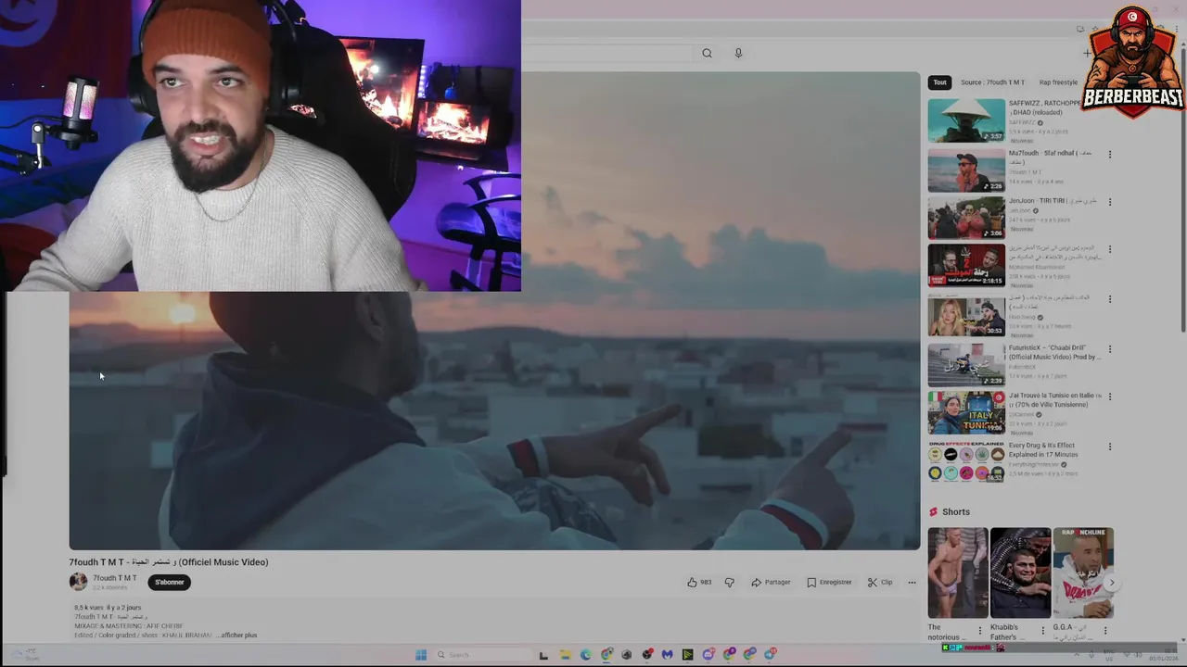1187x667 pixels.
Task: Select the Source : 7foudh T M T chip
Action: click(x=992, y=82)
